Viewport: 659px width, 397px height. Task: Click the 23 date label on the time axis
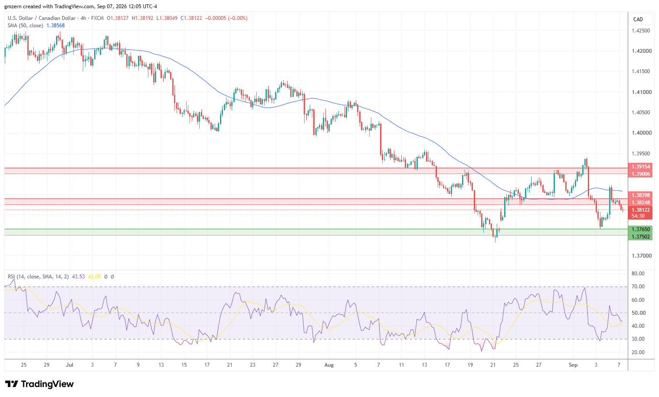coord(252,365)
